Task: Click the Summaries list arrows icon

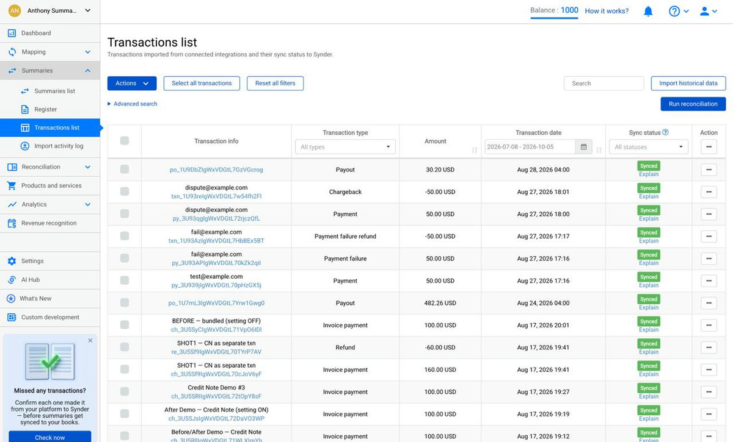Action: (x=25, y=91)
